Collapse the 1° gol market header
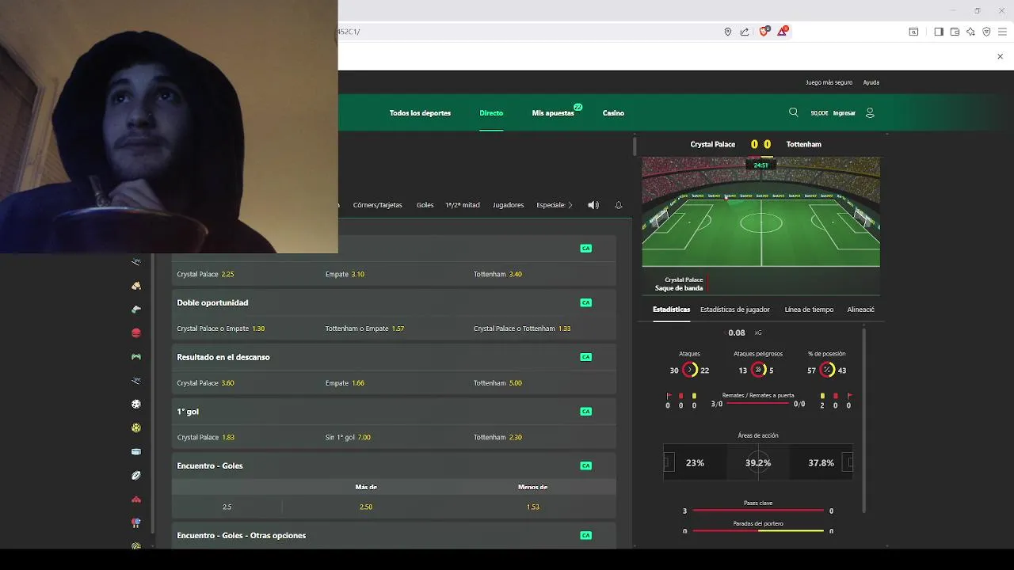The width and height of the screenshot is (1014, 570). tap(394, 412)
